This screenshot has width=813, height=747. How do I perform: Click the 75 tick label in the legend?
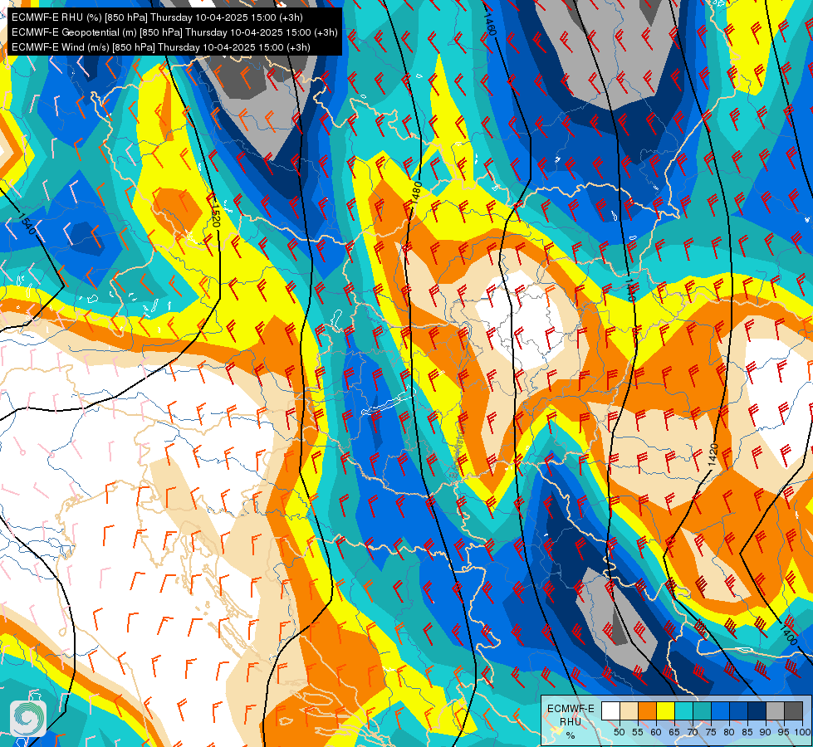point(711,732)
